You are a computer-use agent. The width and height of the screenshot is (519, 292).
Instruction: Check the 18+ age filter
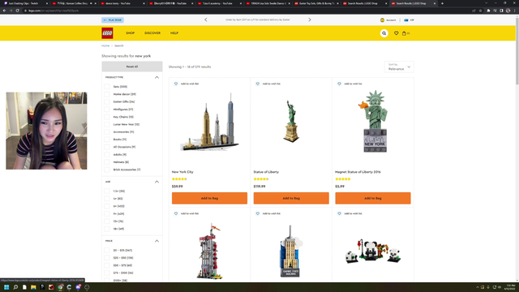[107, 229]
